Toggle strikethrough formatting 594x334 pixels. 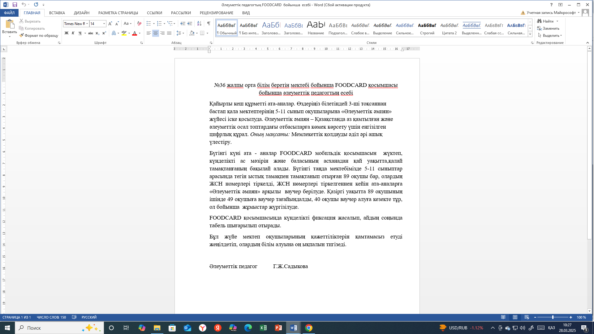[x=91, y=33]
